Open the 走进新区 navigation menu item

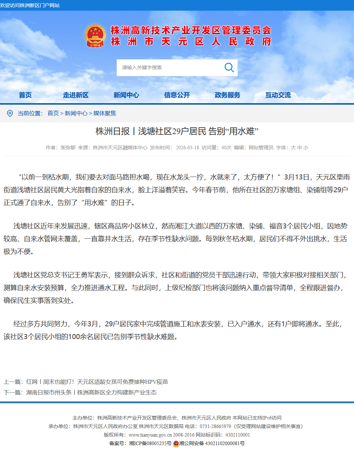(x=75, y=95)
